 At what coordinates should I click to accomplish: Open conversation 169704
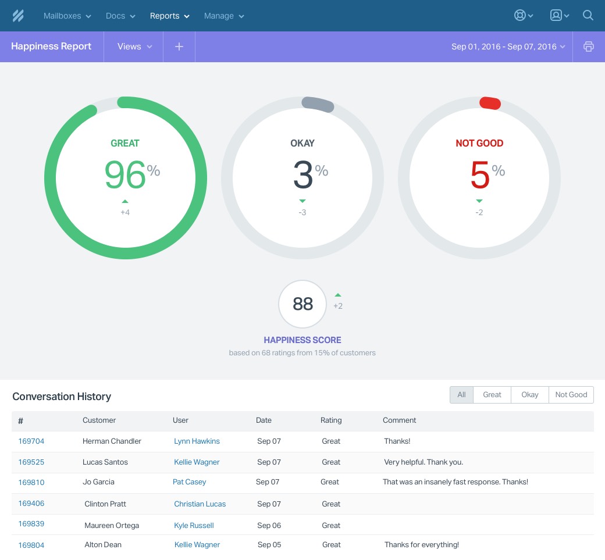(31, 441)
